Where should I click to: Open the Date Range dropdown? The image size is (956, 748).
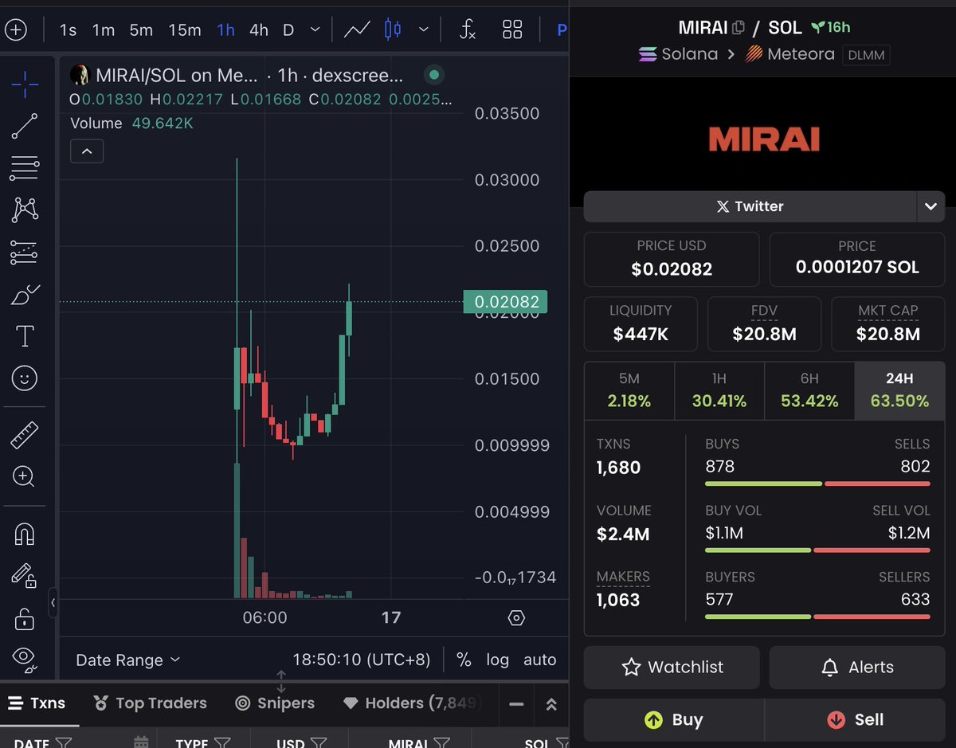(128, 660)
